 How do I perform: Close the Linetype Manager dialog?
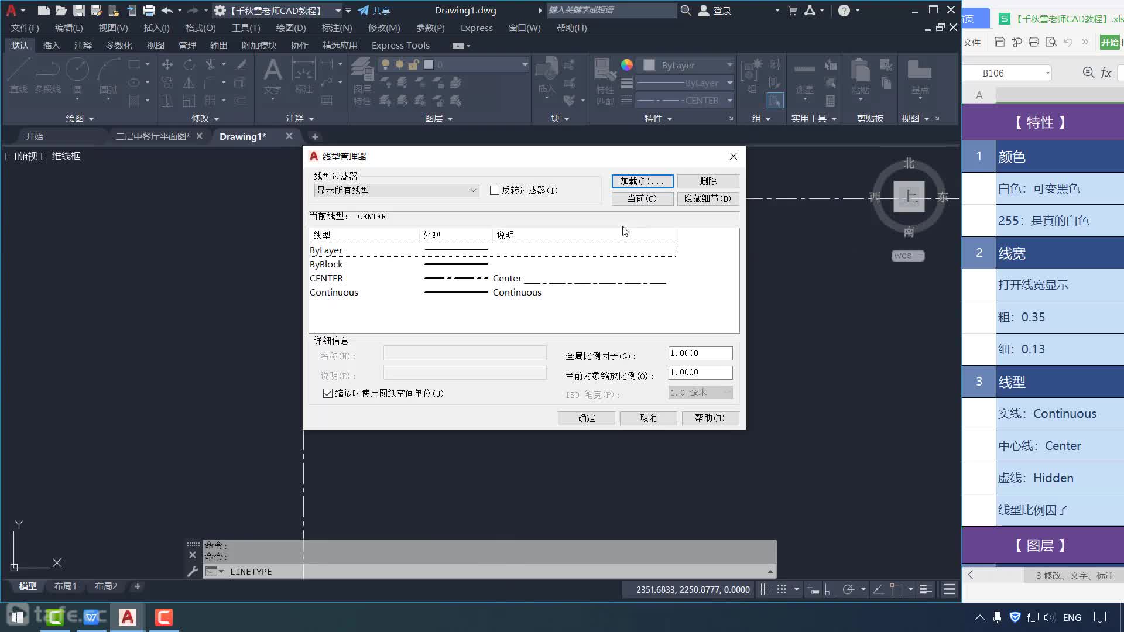[734, 156]
